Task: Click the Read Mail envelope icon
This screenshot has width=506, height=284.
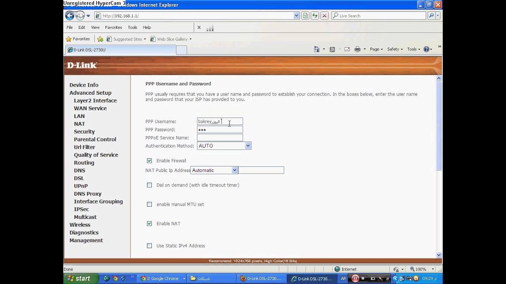Action: (x=347, y=49)
